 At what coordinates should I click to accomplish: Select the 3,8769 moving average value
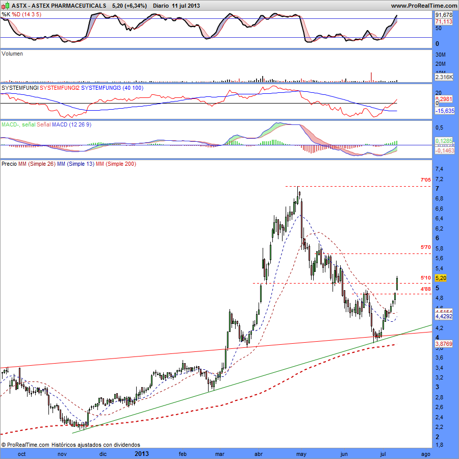tap(444, 344)
